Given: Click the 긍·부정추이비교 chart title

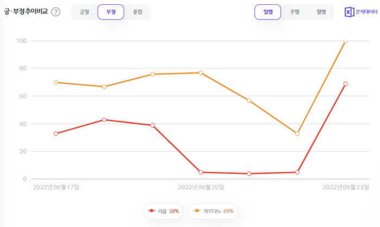Looking at the screenshot, I should tap(26, 11).
